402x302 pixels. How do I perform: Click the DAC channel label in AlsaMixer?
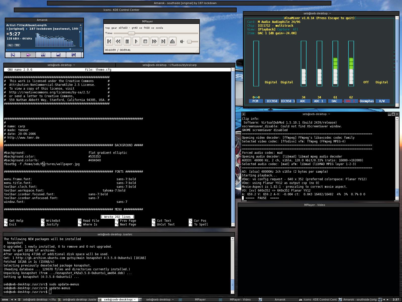click(334, 101)
